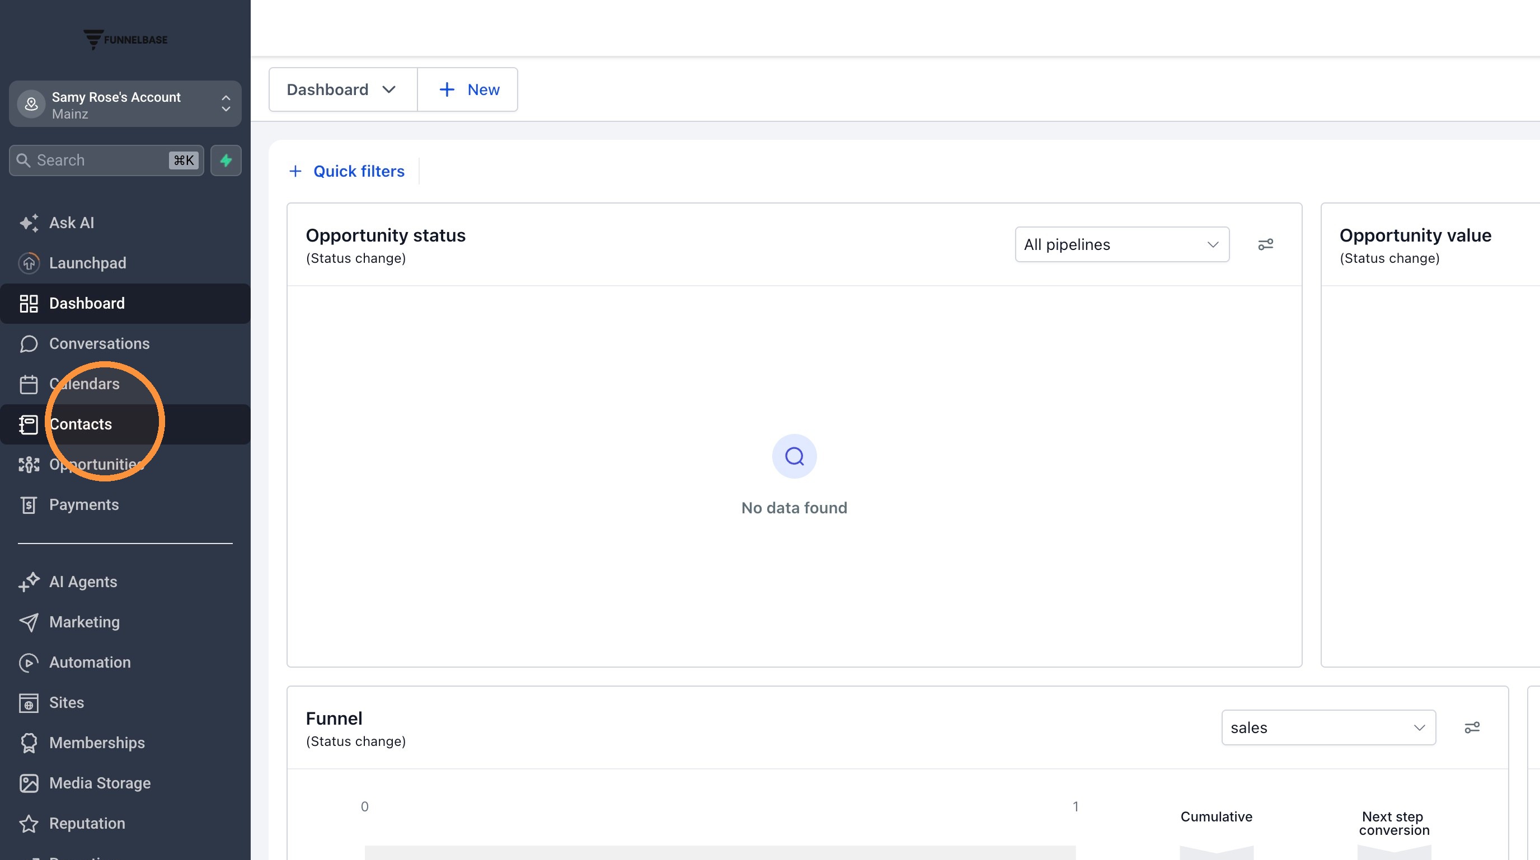Open the Payments receipt icon
This screenshot has width=1540, height=860.
[29, 505]
